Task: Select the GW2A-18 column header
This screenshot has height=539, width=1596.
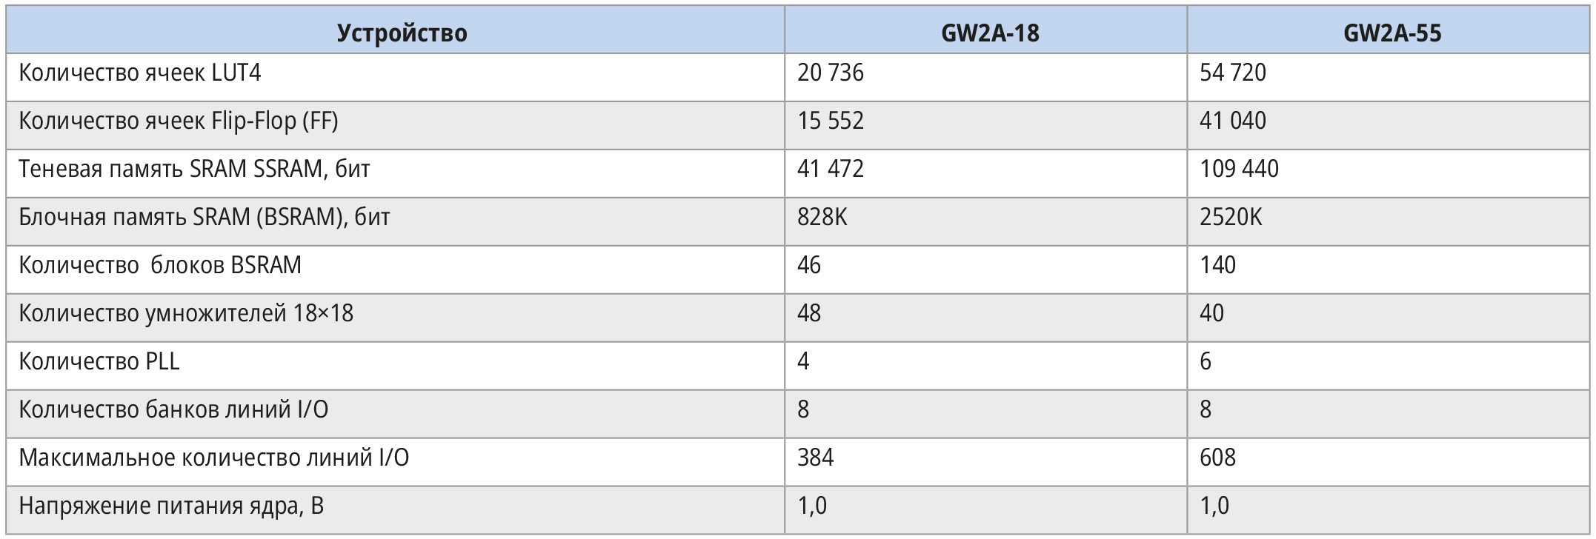Action: [990, 33]
